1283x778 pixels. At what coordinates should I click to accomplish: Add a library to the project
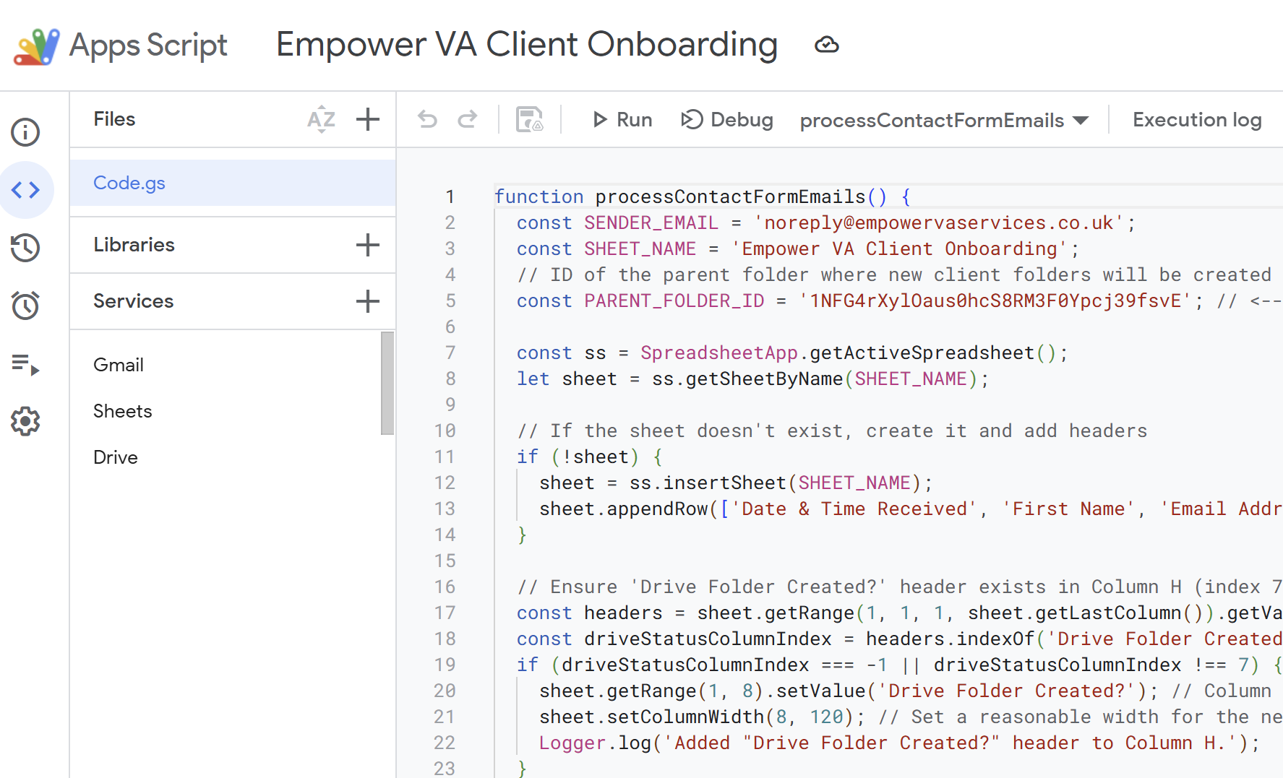368,245
